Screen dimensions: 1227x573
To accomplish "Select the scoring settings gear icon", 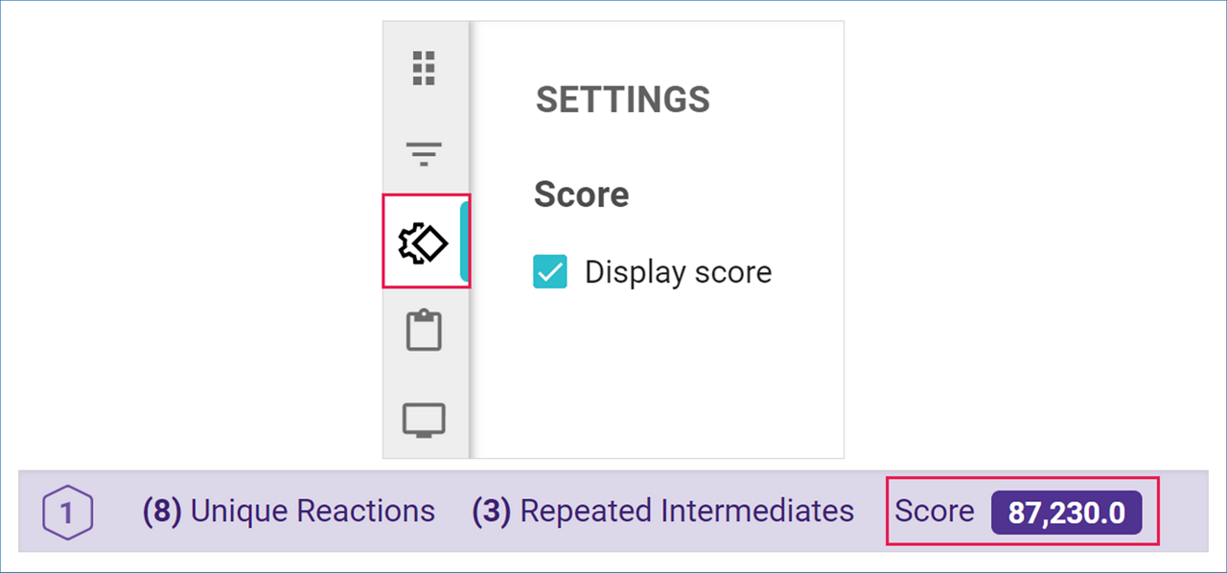I will (x=424, y=242).
